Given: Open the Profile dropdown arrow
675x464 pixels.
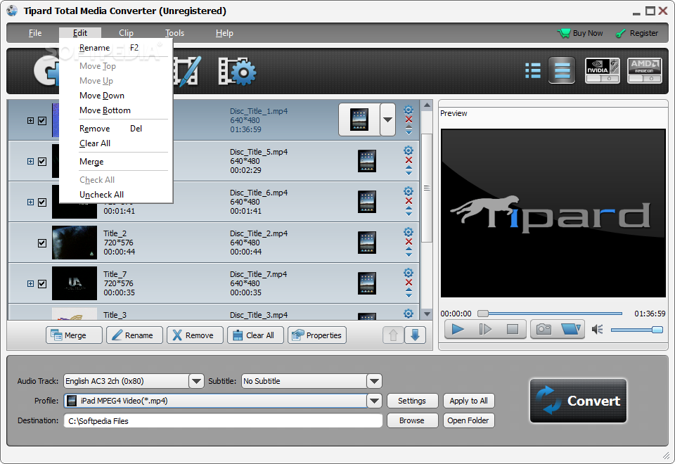Looking at the screenshot, I should [x=374, y=401].
